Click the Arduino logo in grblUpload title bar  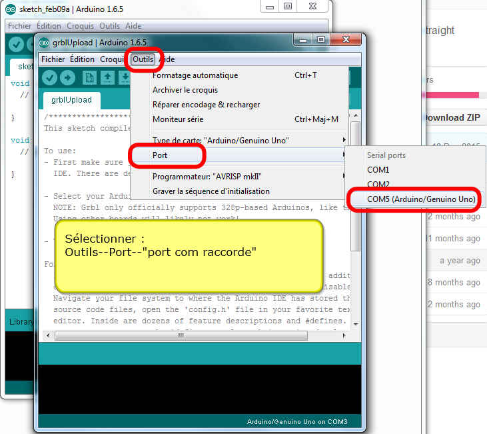45,43
